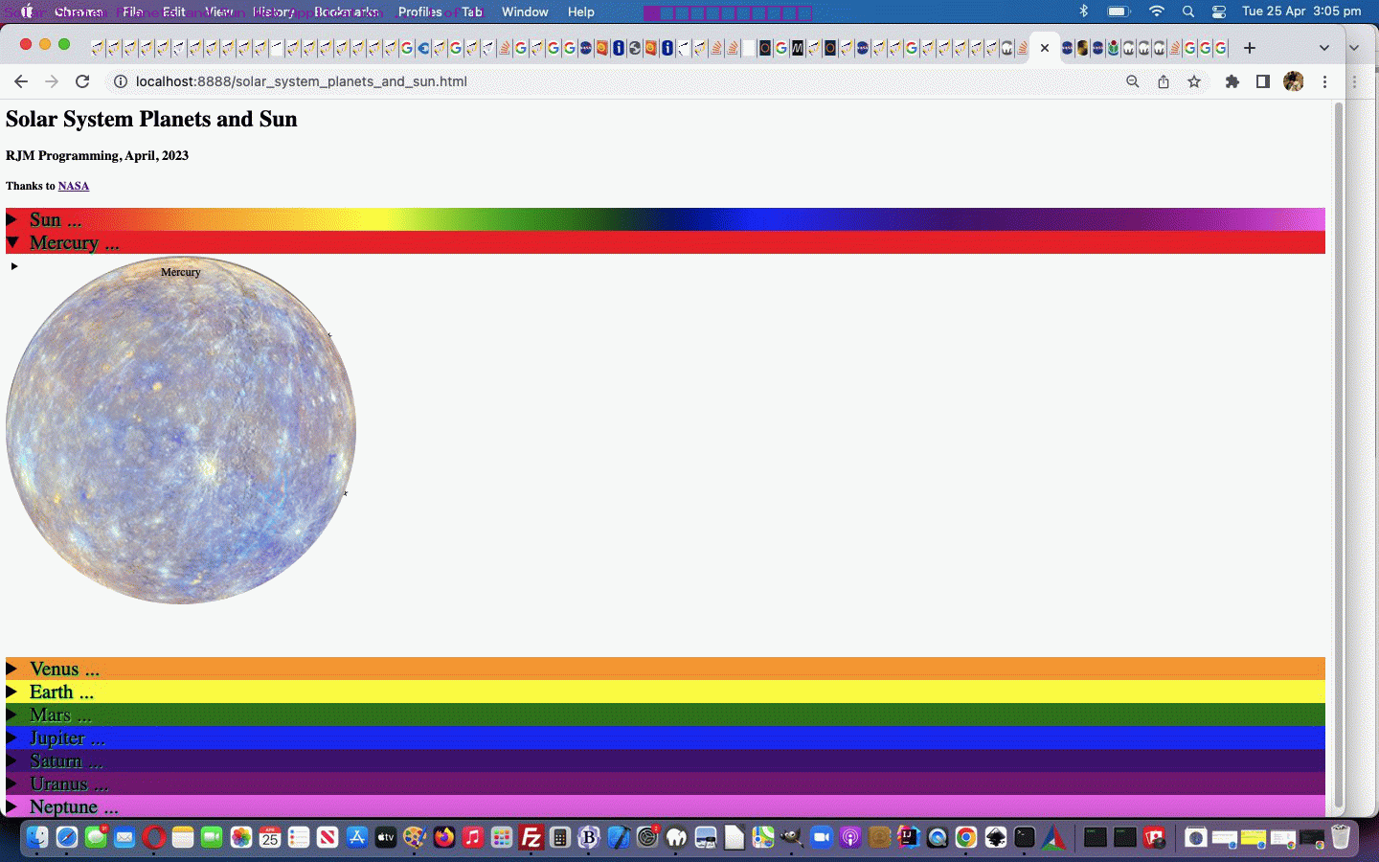Screen dimensions: 1379x862
Task: Open Inkscape from the dock
Action: pos(996,838)
